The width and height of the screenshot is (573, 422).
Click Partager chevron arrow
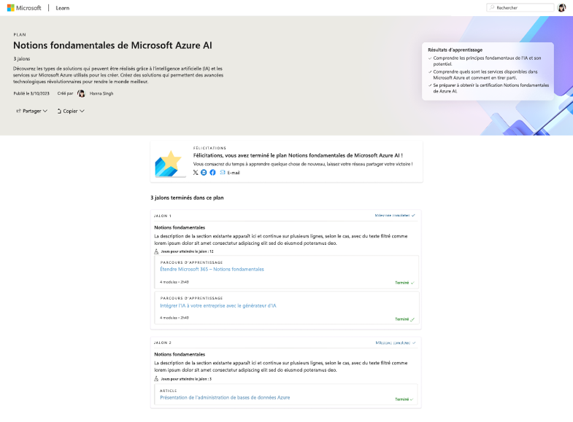tap(45, 111)
